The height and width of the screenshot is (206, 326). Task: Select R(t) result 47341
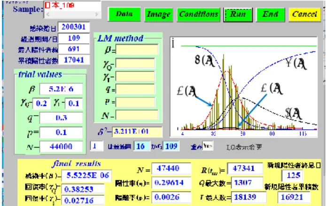pos(245,168)
